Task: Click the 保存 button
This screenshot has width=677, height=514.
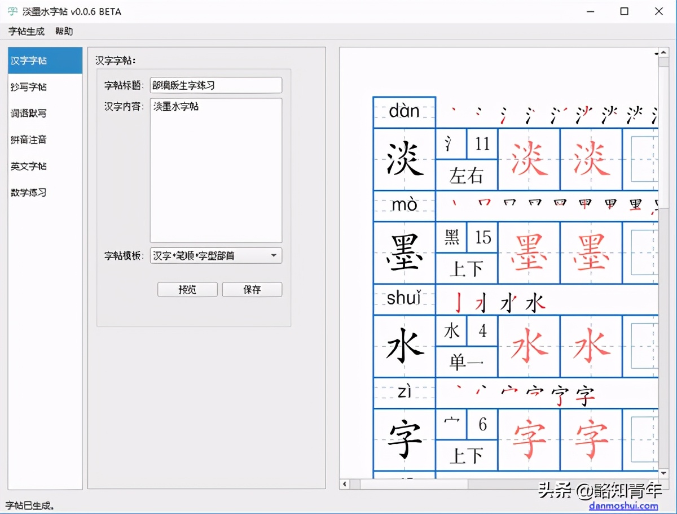Action: pyautogui.click(x=252, y=289)
